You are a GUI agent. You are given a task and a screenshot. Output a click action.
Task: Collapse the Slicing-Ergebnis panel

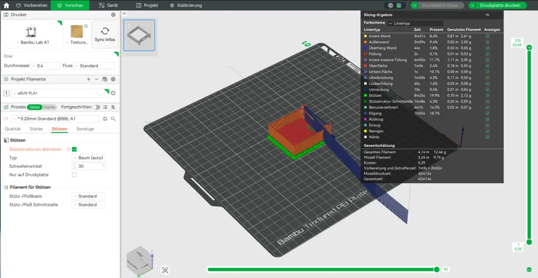tap(487, 15)
